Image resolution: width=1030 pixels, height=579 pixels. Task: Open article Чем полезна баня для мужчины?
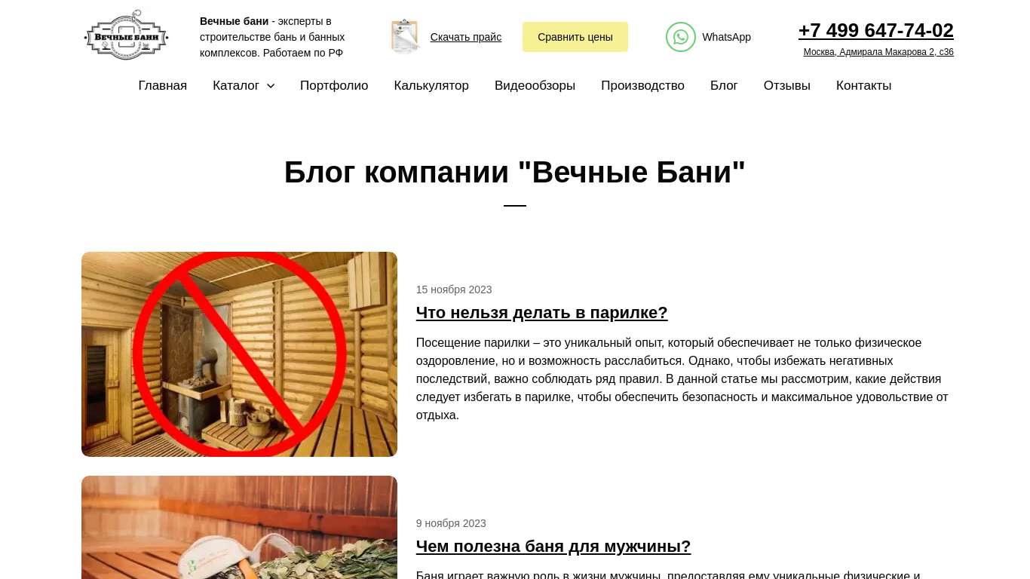(553, 546)
